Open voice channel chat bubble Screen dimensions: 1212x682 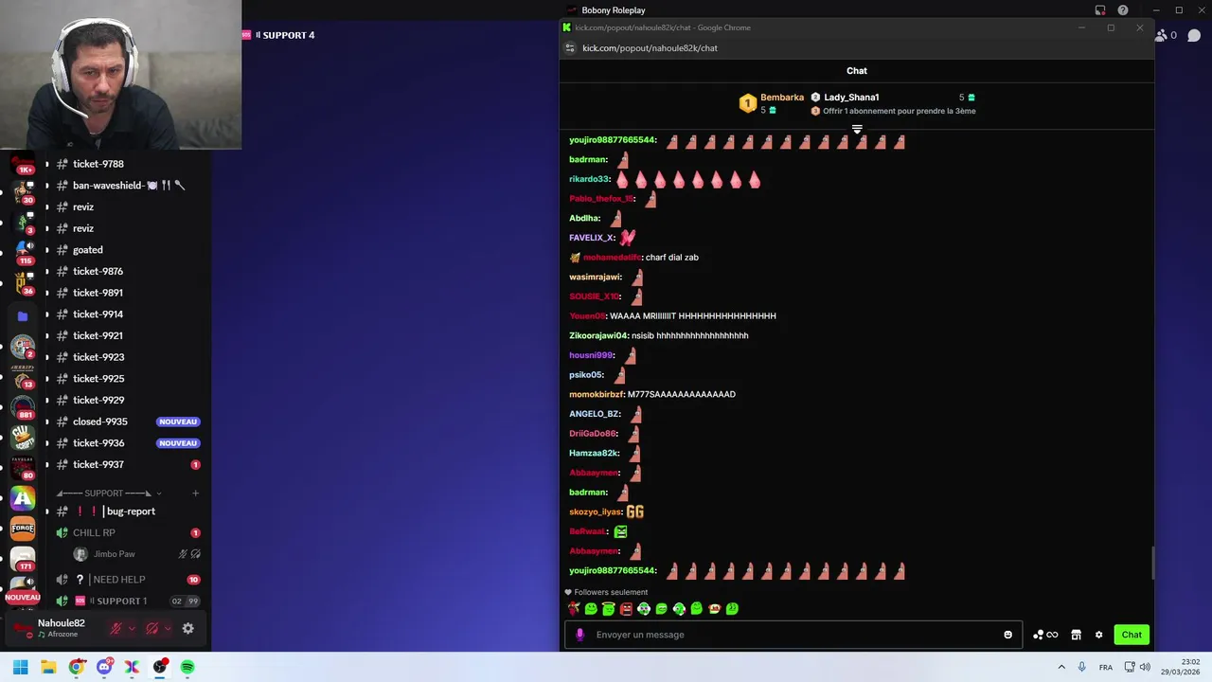pyautogui.click(x=1194, y=35)
